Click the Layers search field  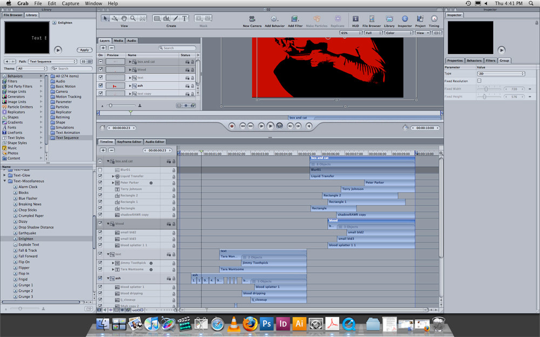point(177,48)
